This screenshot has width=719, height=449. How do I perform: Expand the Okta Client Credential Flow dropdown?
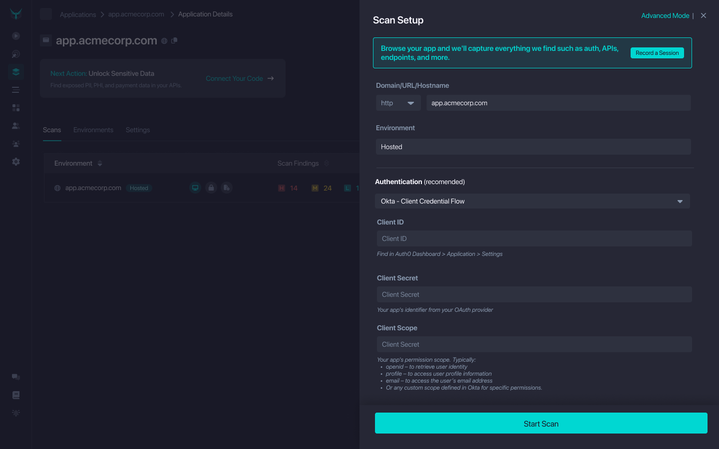[x=533, y=201]
